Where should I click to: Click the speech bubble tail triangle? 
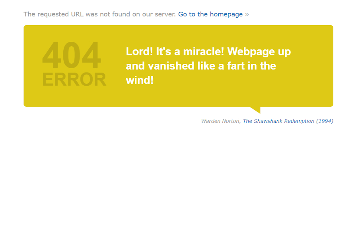(255, 110)
